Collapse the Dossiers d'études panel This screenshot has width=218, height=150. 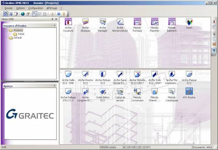point(54,25)
